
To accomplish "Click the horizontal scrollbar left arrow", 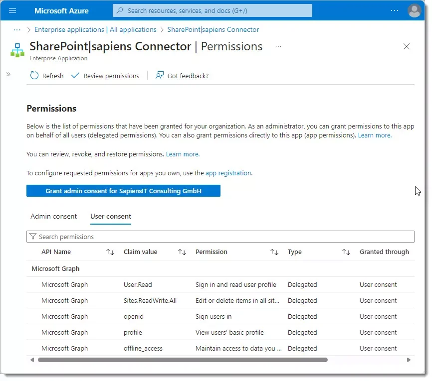I will coord(32,360).
